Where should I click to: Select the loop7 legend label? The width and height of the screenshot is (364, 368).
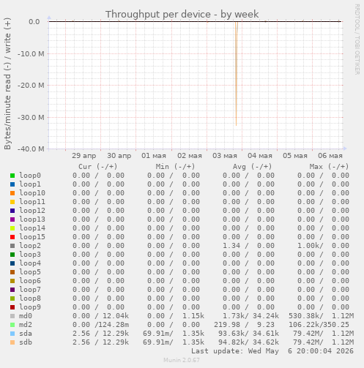30,290
